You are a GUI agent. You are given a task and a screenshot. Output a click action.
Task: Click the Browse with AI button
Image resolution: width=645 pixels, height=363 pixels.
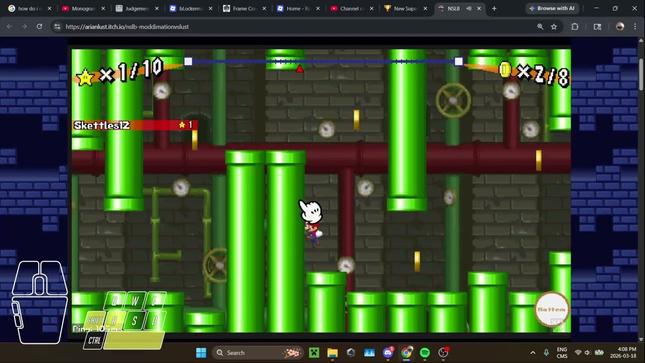[x=551, y=9]
